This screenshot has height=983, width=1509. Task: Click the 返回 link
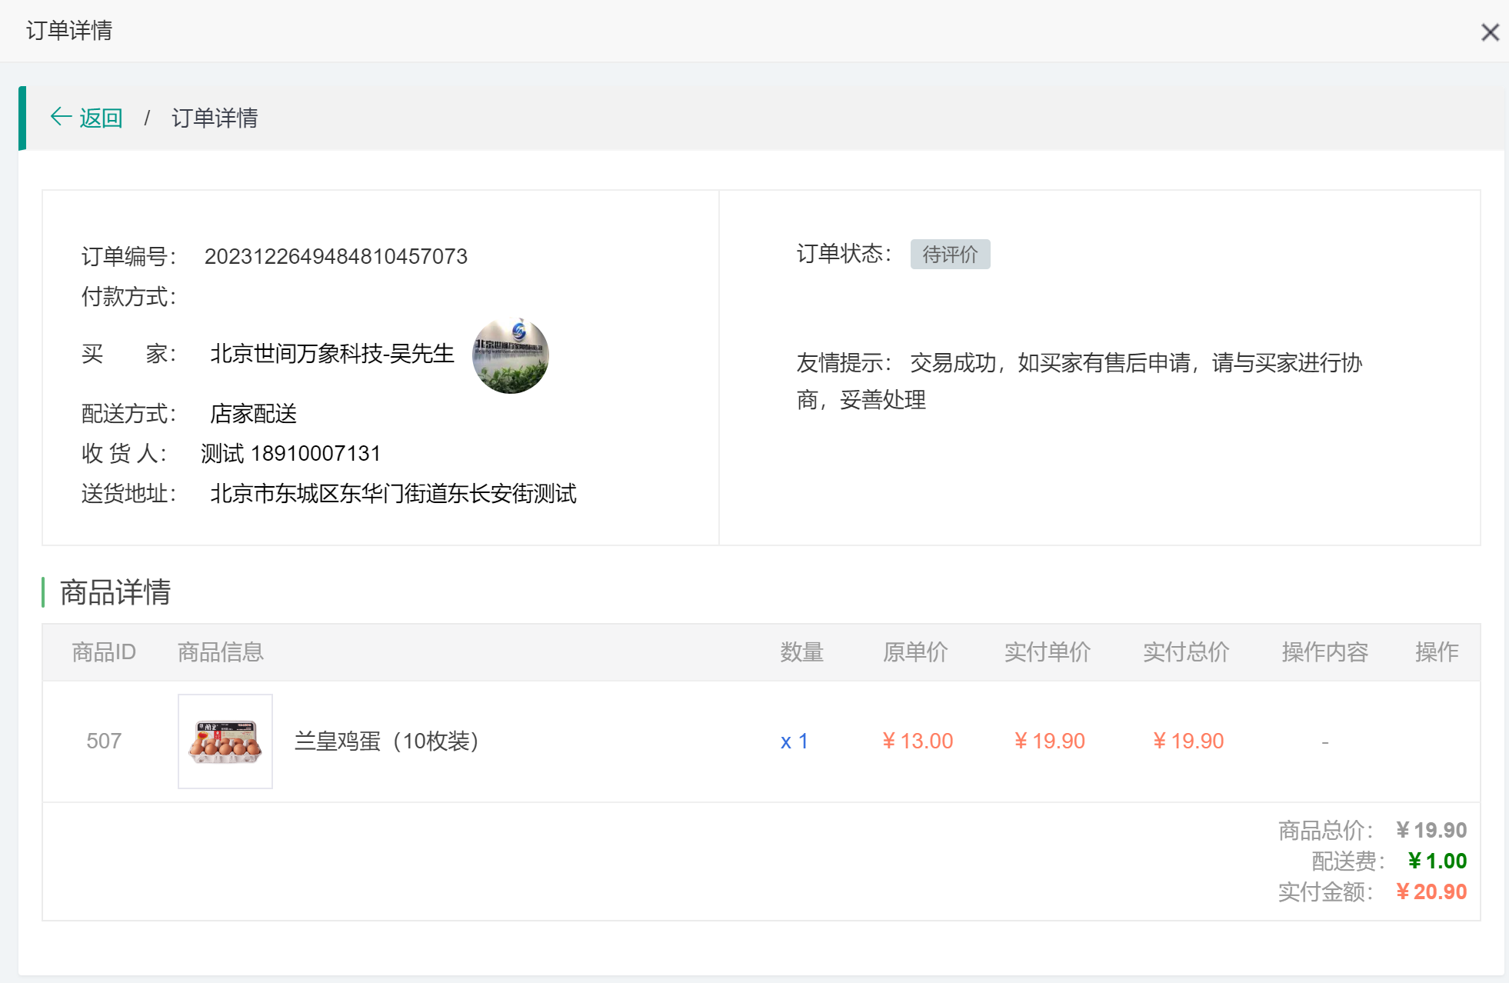[x=101, y=118]
